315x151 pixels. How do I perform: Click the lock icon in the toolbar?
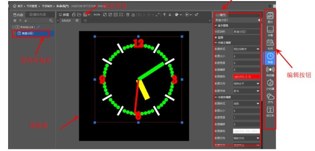coord(133,15)
